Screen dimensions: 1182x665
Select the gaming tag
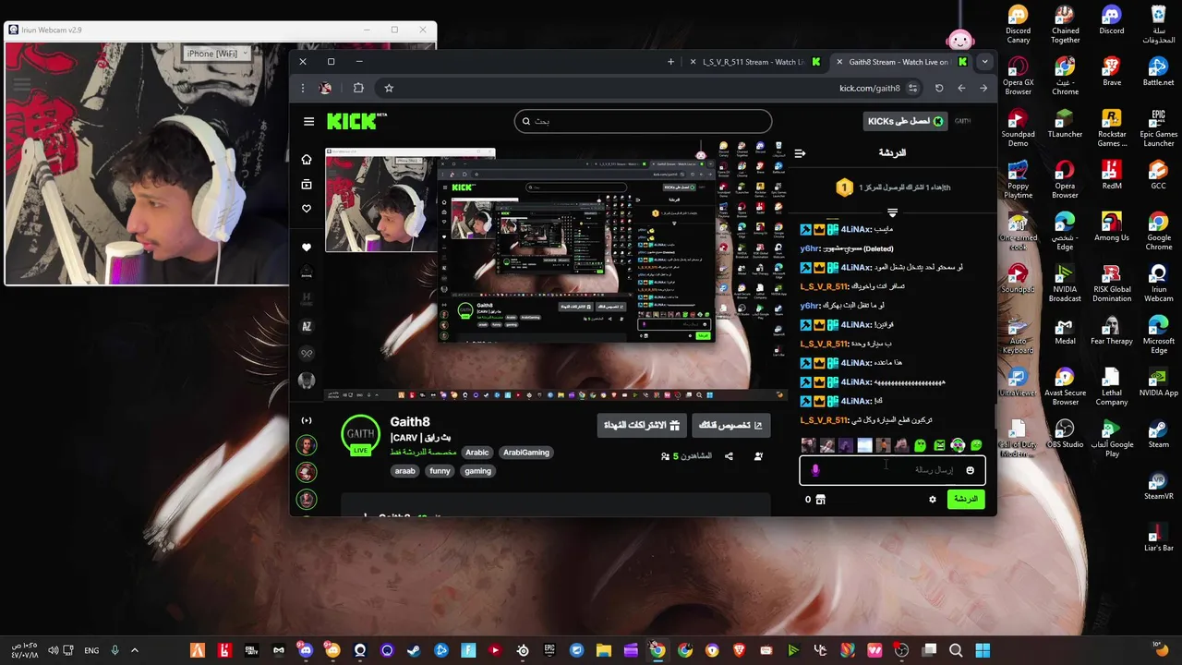coord(477,471)
